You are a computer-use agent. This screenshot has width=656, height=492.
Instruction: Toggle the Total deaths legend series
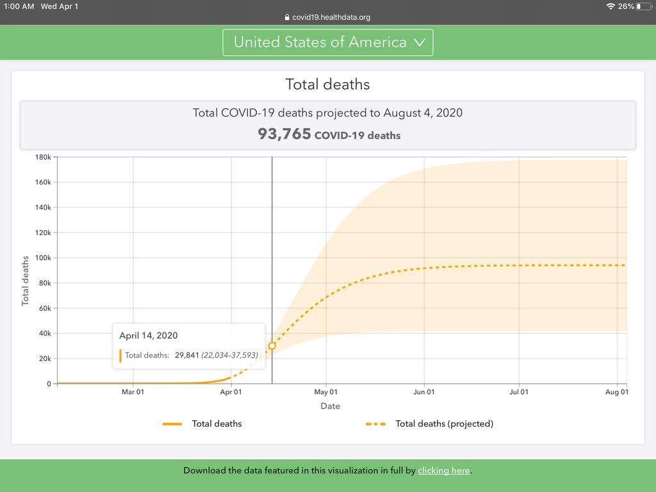coord(217,423)
